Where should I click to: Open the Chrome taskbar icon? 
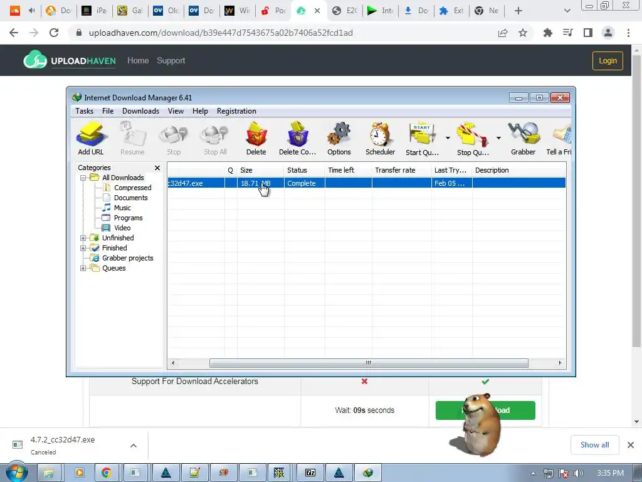click(107, 473)
